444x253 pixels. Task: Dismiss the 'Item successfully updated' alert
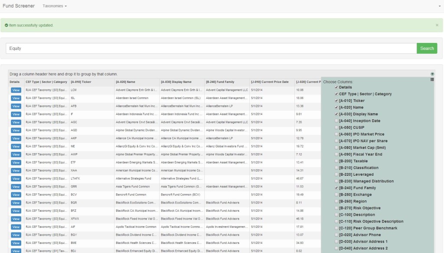click(437, 25)
